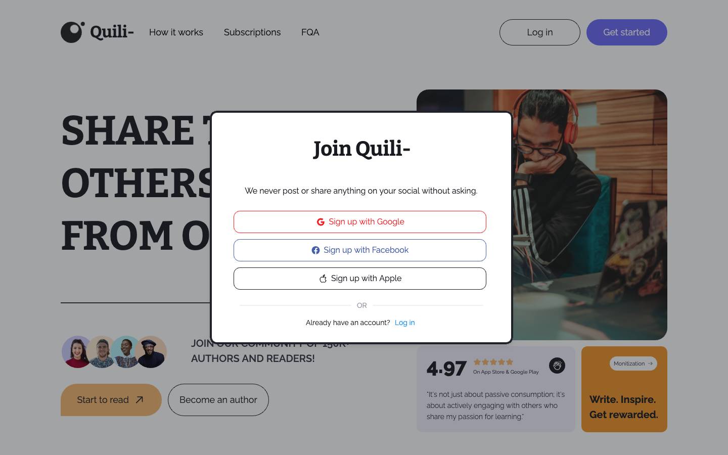Click the arrow icon on Start to read
The height and width of the screenshot is (455, 728).
tap(140, 400)
